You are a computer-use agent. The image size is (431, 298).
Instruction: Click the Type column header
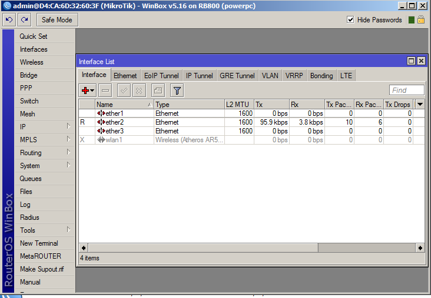(189, 104)
